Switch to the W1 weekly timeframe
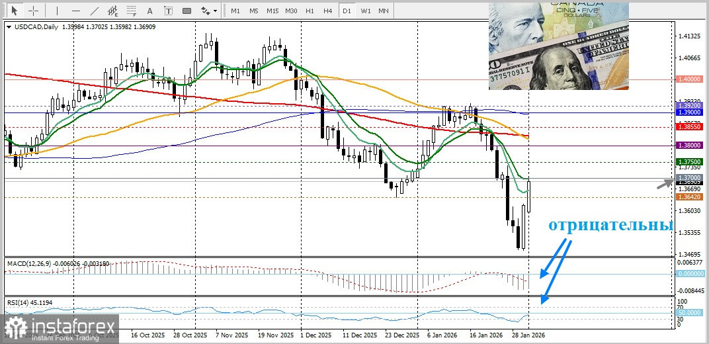Viewport: 709px width, 344px height. [366, 11]
